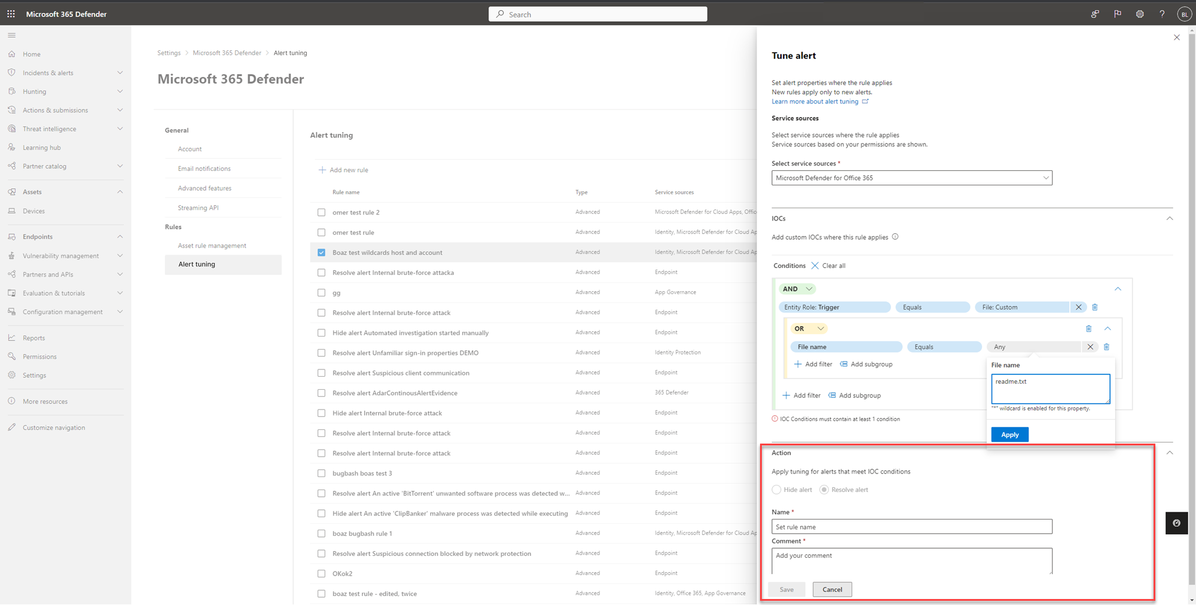This screenshot has height=605, width=1196.
Task: Collapse the AND condition group chevron
Action: 1118,289
